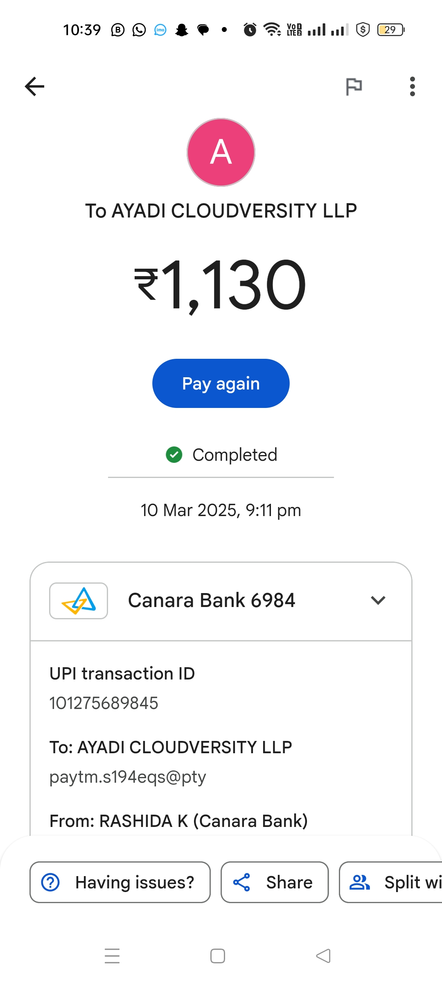Tap the Canara Bank logo

(79, 601)
